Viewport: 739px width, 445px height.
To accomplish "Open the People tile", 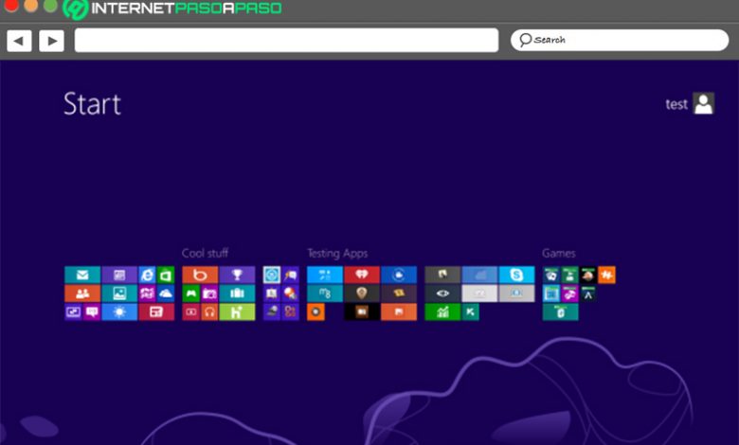I will click(x=82, y=294).
